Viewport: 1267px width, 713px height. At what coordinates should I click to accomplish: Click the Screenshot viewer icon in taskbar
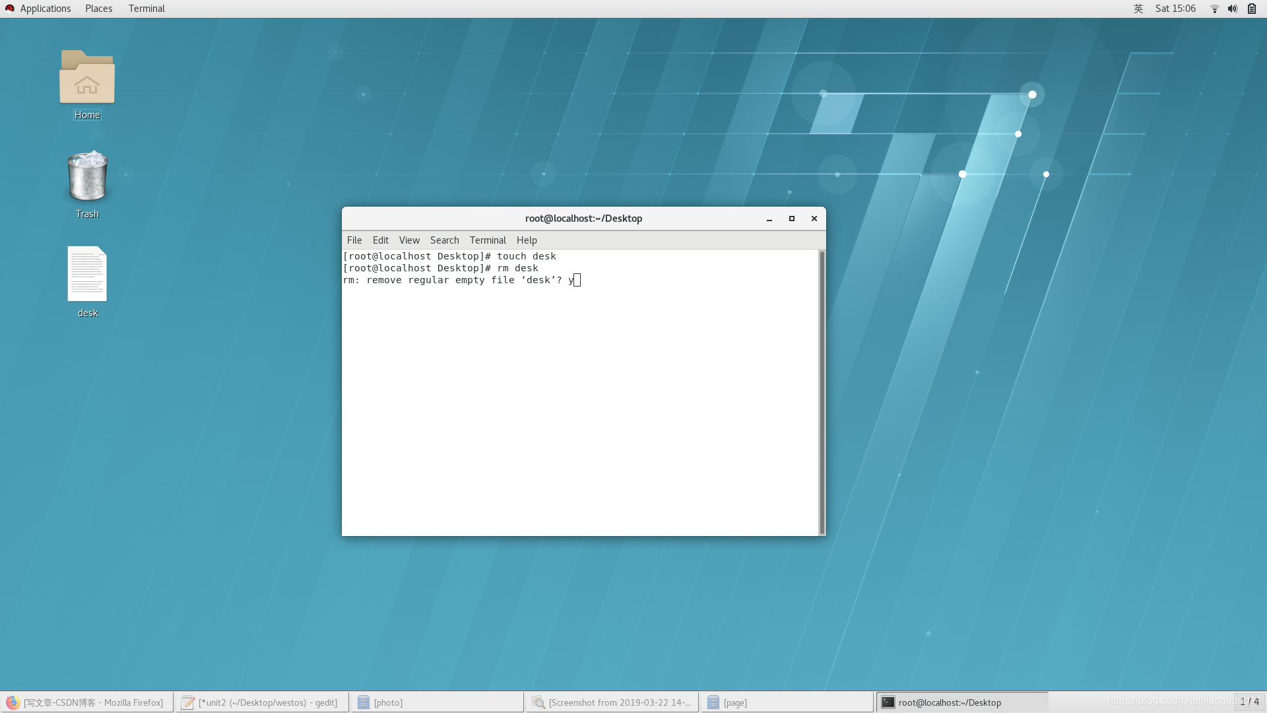[x=538, y=702]
